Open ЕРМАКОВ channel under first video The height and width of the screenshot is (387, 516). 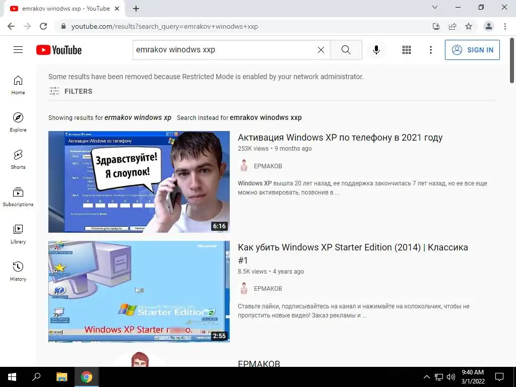pos(268,166)
